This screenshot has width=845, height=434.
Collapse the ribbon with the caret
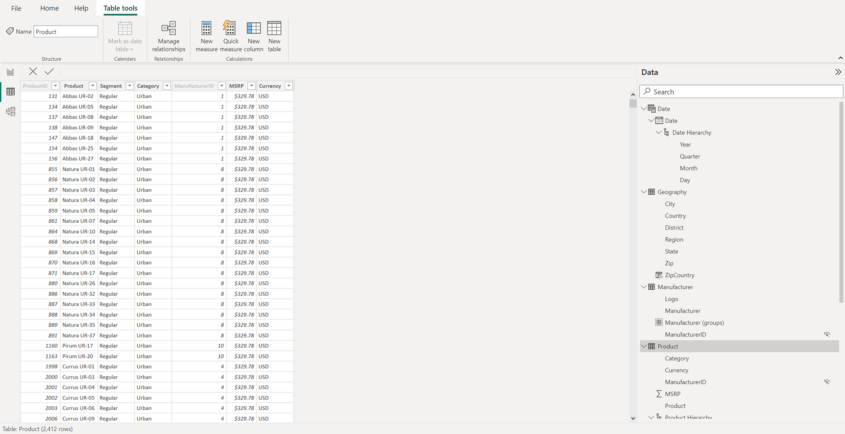coord(840,58)
